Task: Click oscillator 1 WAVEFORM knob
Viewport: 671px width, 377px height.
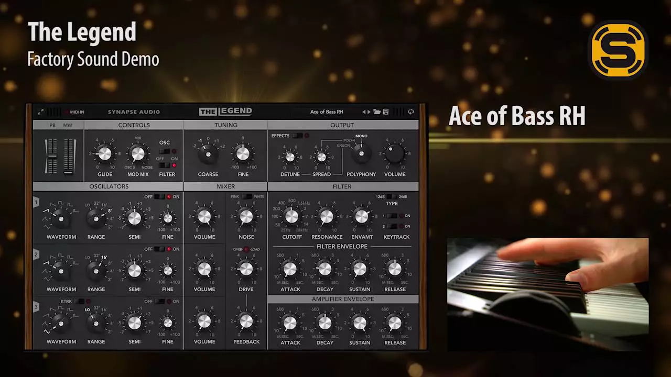Action: point(61,219)
